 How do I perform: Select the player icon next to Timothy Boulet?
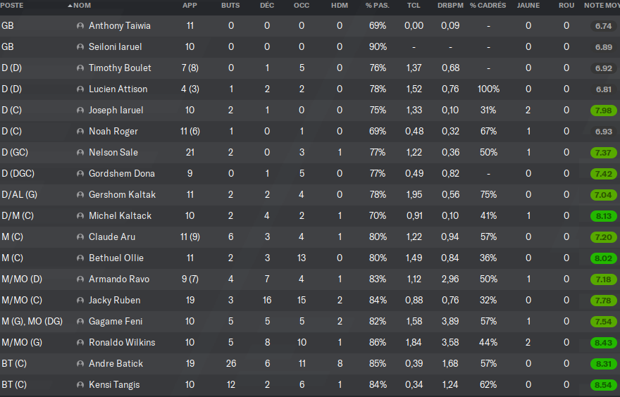tap(80, 68)
